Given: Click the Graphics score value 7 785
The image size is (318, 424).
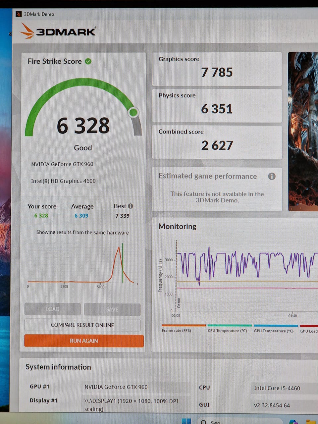Looking at the screenshot, I should (x=217, y=72).
